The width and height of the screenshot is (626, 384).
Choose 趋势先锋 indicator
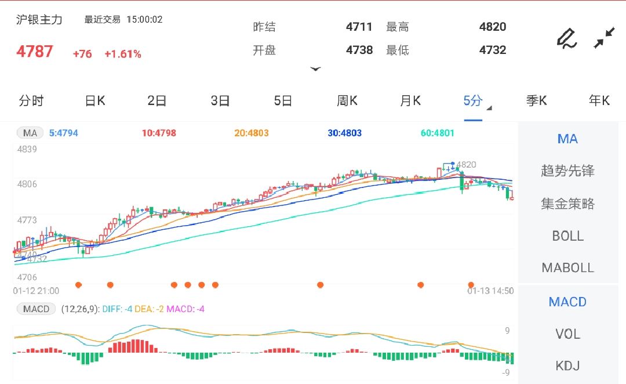click(567, 171)
